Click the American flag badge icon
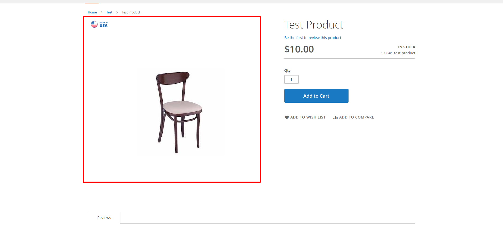503x227 pixels. (x=94, y=24)
